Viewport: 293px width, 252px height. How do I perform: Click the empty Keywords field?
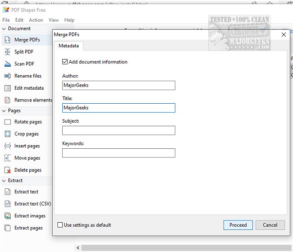tap(119, 153)
